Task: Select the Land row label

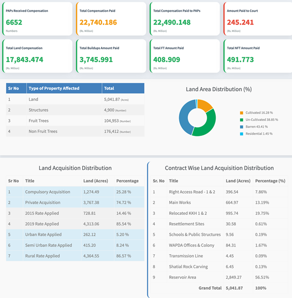Action: click(33, 99)
